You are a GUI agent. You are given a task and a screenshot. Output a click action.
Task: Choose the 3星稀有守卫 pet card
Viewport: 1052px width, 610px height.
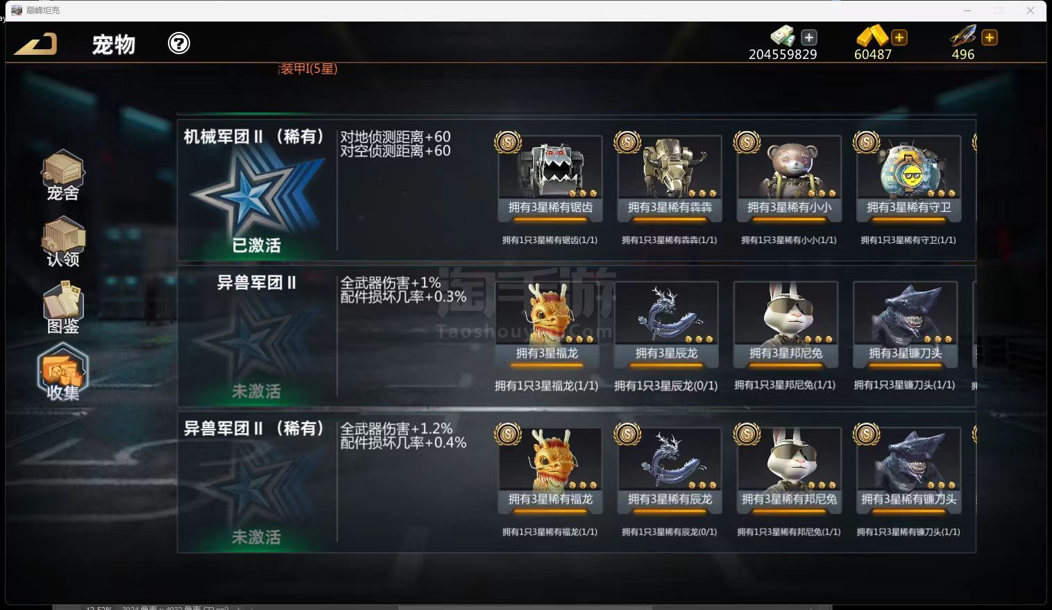(908, 178)
